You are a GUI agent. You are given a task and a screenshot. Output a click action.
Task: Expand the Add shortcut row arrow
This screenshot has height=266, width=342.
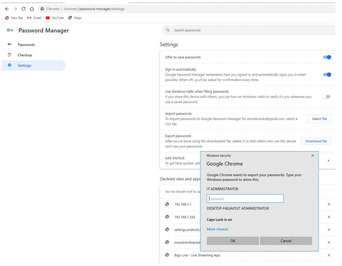tap(328, 160)
